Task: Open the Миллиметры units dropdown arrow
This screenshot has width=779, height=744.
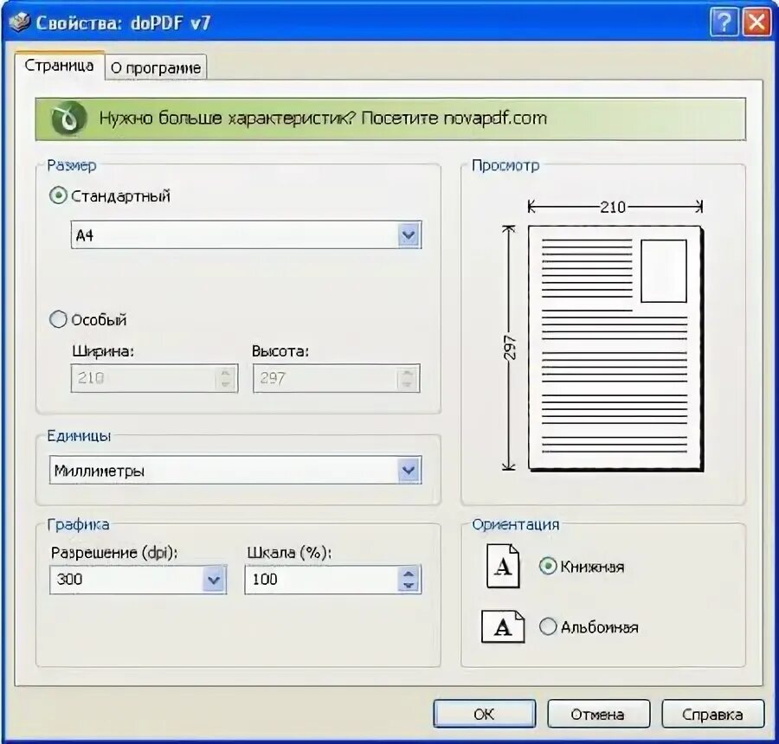Action: [409, 470]
